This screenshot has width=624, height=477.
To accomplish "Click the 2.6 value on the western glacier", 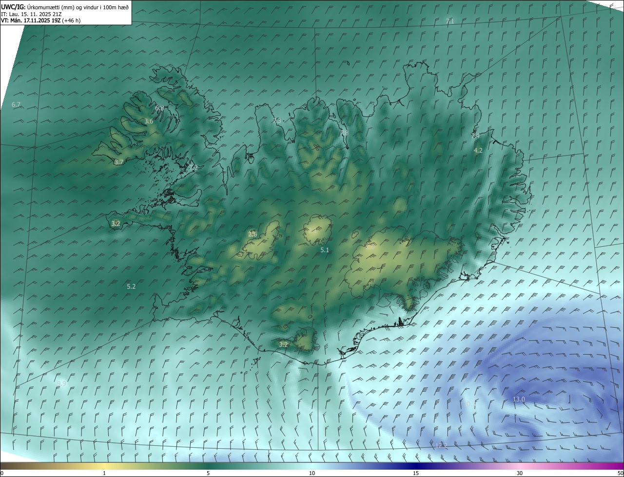I will point(253,235).
